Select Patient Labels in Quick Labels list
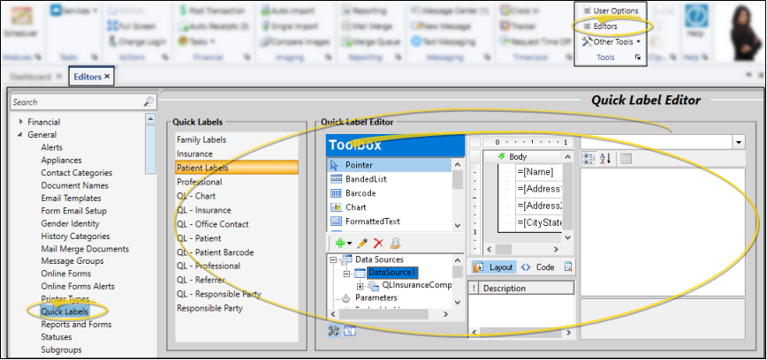Image resolution: width=767 pixels, height=360 pixels. pyautogui.click(x=202, y=168)
